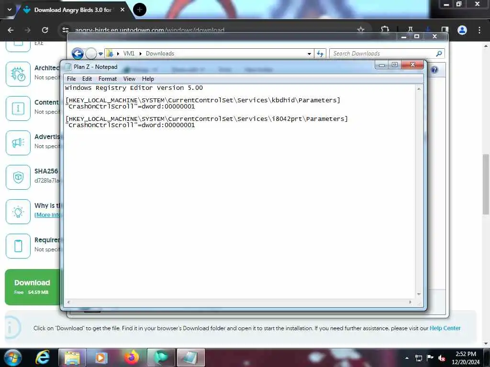490x367 pixels.
Task: Expand Explorer address bar history dropdown
Action: point(309,54)
